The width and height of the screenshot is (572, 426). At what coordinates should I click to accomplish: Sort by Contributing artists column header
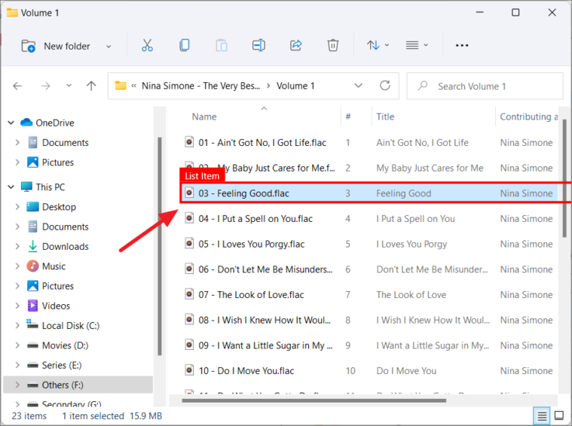[x=528, y=117]
